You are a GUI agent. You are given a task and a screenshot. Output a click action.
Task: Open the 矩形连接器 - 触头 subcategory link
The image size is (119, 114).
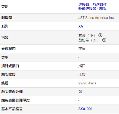pos(92,8)
